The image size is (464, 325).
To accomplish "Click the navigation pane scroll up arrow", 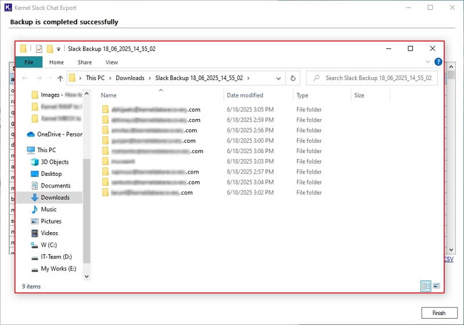I will coord(86,93).
